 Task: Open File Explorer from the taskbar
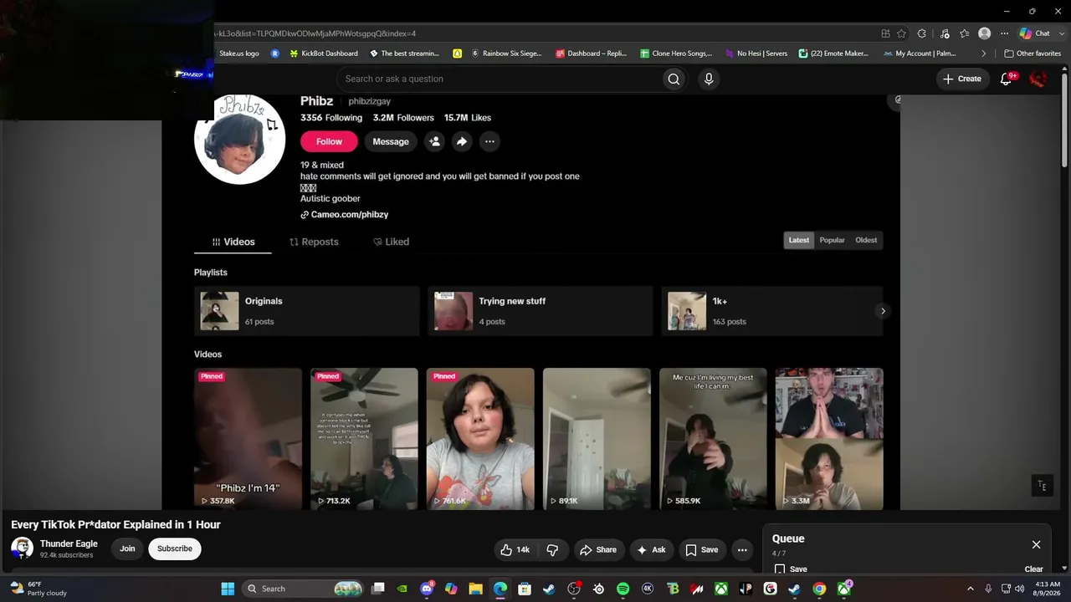475,589
